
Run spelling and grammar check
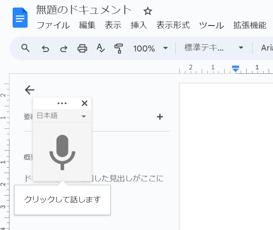click(101, 49)
